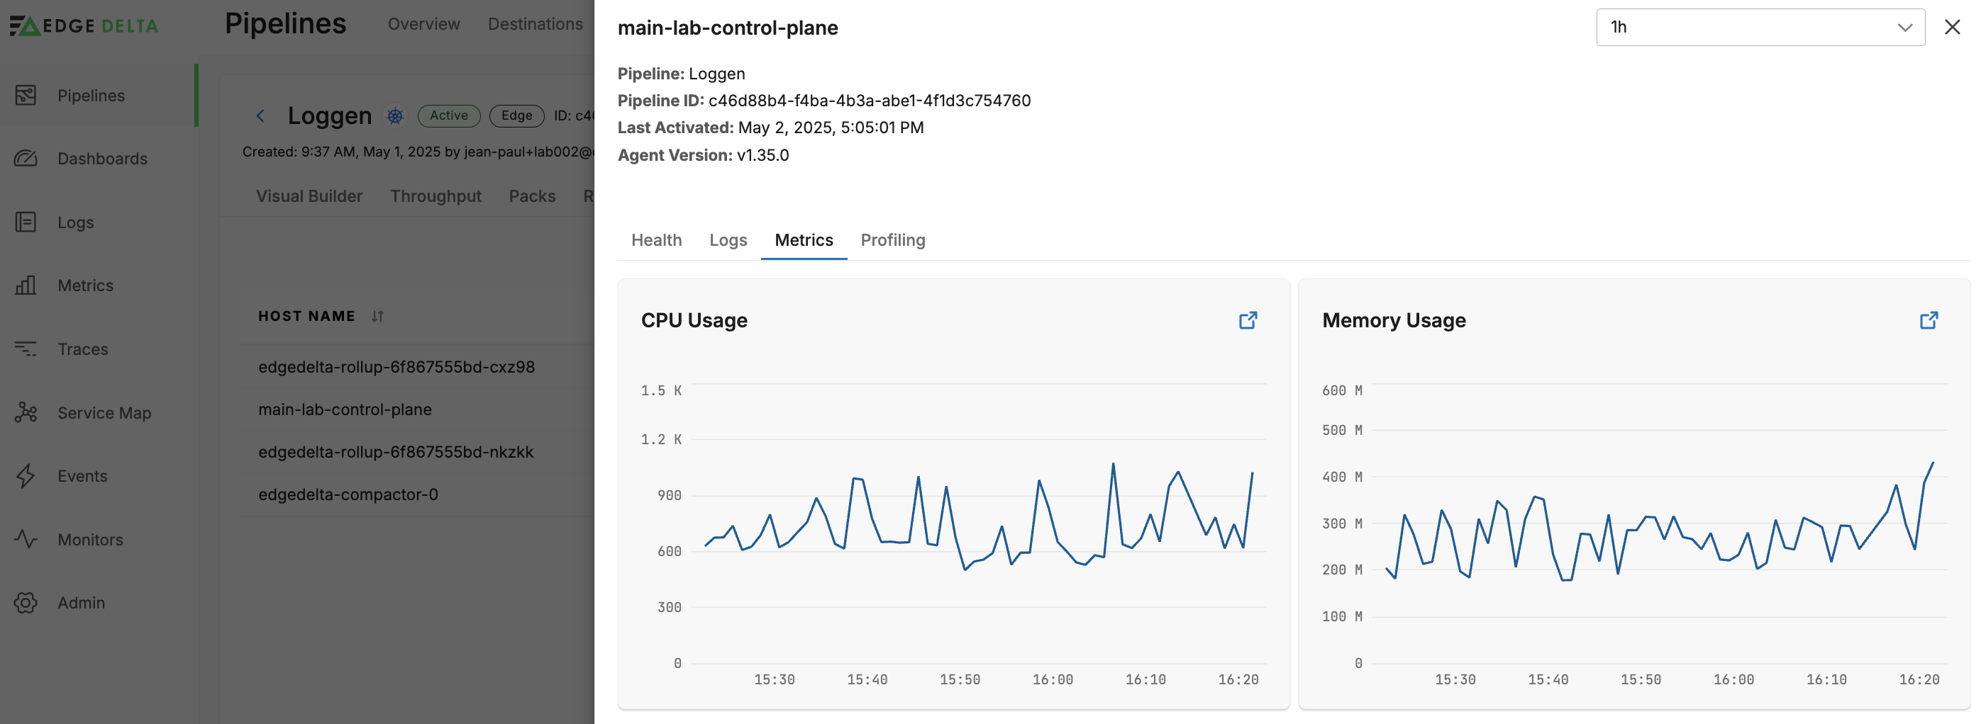Close the main-lab-control-plane panel
This screenshot has height=724, width=1986.
coord(1952,27)
